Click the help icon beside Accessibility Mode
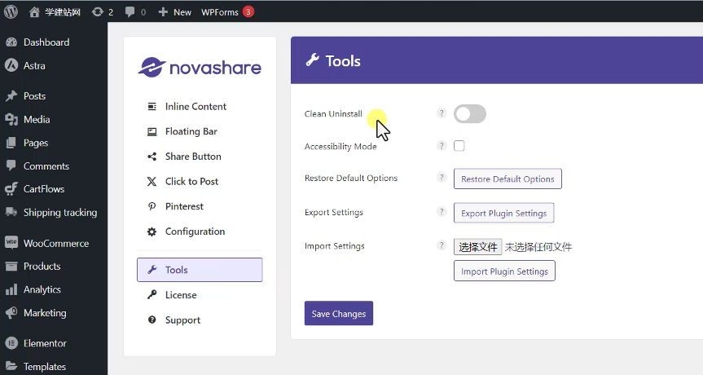The height and width of the screenshot is (375, 703). click(442, 146)
